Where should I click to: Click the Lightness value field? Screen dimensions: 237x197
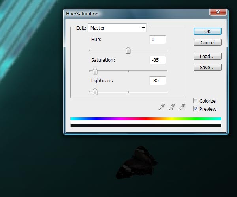point(158,81)
